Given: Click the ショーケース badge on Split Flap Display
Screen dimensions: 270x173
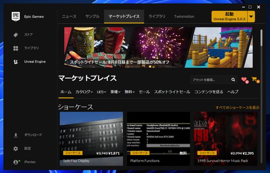Looking at the screenshot, I should click(72, 153).
